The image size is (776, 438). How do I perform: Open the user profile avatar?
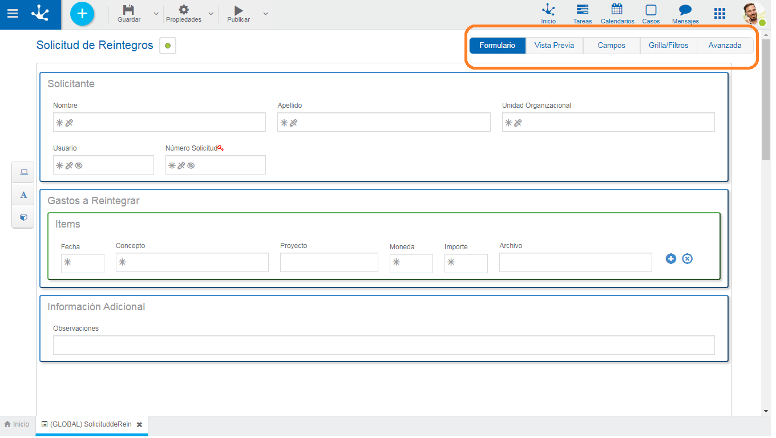[753, 13]
